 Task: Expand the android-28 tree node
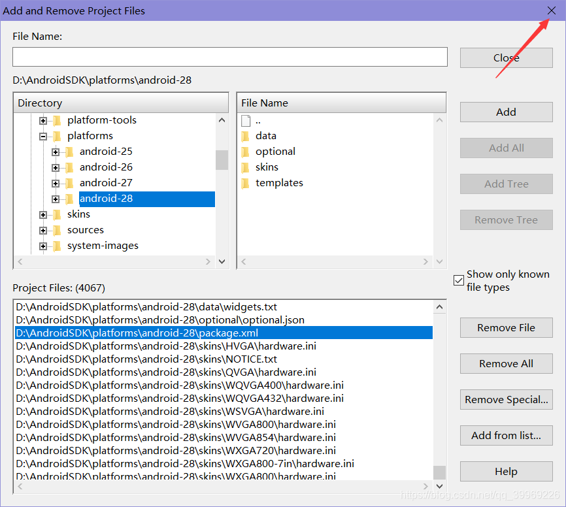pos(56,199)
